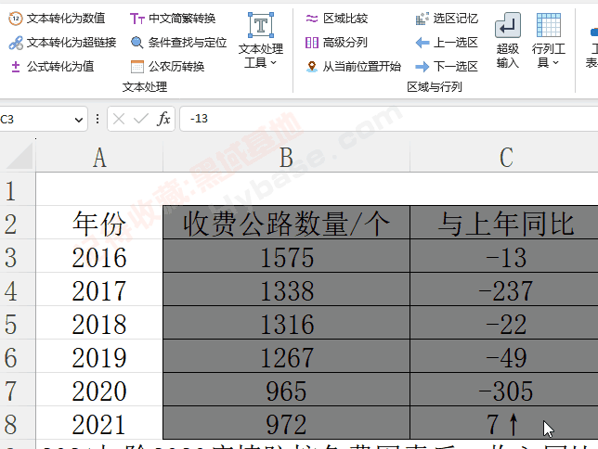This screenshot has width=598, height=449.
Task: Click the select-all corner triangle
Action: point(19,156)
